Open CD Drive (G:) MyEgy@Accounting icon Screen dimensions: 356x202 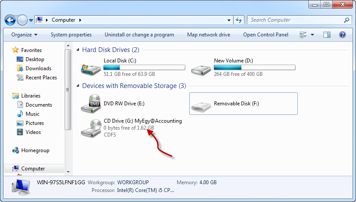[x=91, y=127]
